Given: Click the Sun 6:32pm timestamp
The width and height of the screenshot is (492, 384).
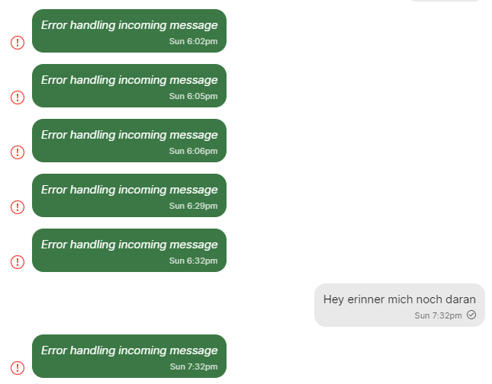Looking at the screenshot, I should pos(193,261).
